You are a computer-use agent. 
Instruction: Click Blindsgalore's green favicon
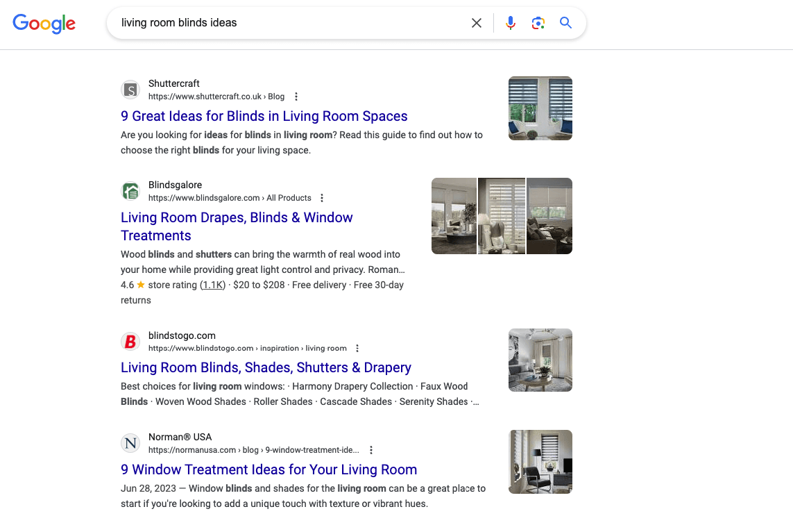[130, 191]
